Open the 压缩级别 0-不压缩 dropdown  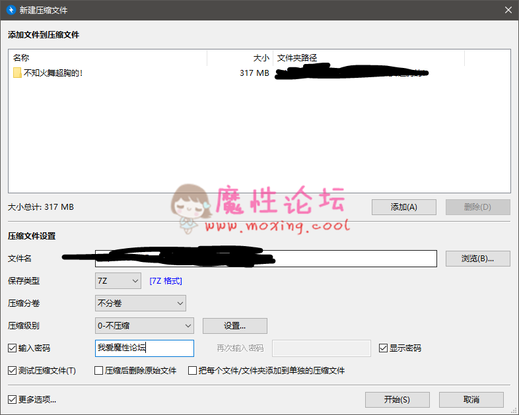(145, 326)
